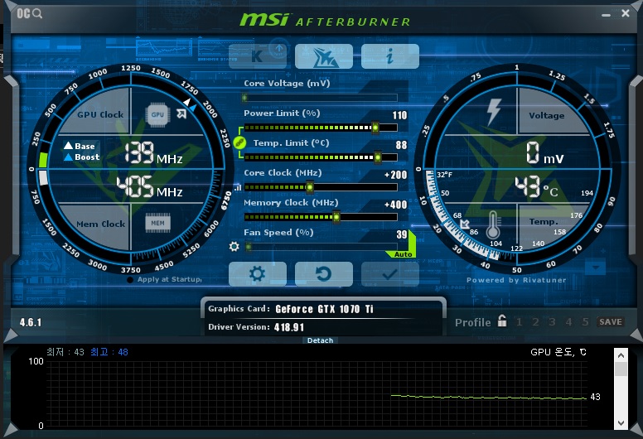Viewport: 643px width, 439px height.
Task: Click the Temp. Limit 88 value
Action: [x=402, y=145]
